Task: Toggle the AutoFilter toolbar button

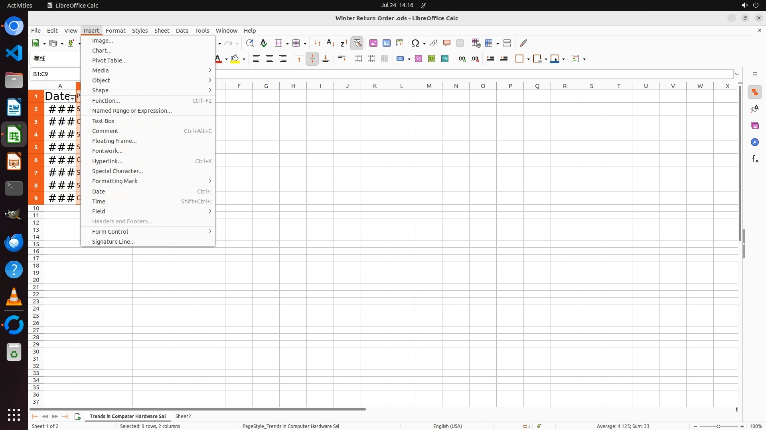Action: point(357,43)
